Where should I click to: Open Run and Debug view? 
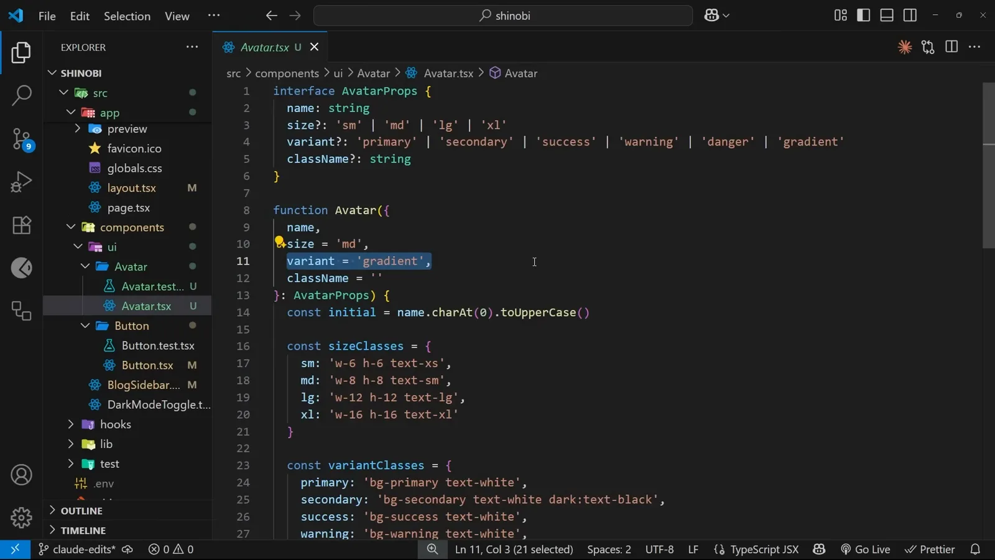click(x=21, y=182)
